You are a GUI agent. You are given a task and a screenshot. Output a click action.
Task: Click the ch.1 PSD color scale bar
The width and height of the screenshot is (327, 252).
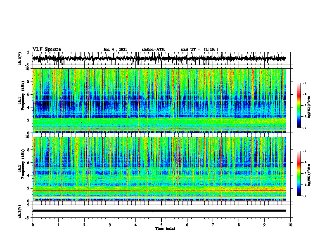click(x=299, y=105)
